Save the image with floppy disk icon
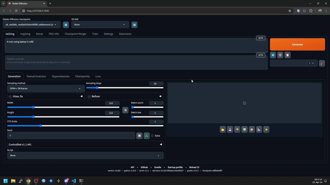 [230, 130]
